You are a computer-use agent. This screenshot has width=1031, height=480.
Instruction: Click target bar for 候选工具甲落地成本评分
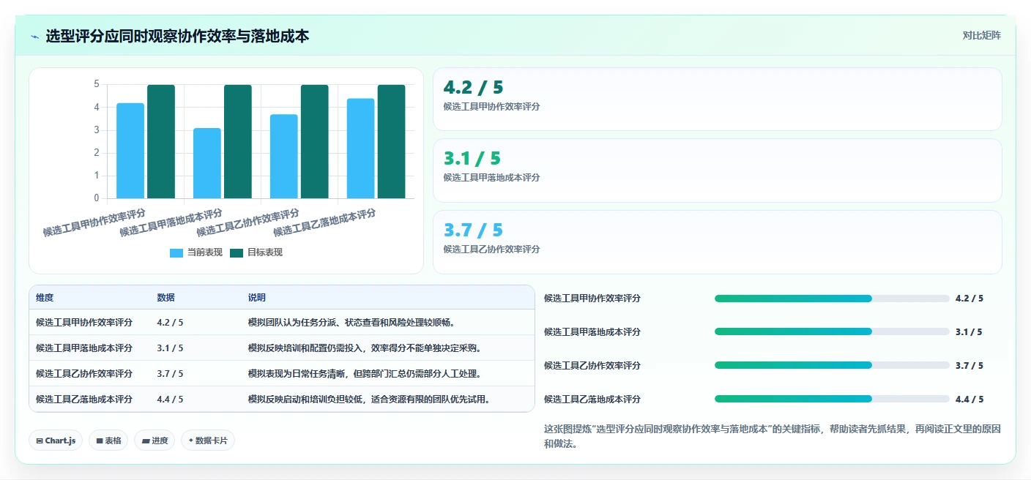point(238,141)
